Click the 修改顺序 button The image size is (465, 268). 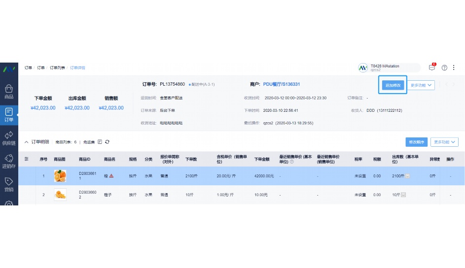click(416, 142)
